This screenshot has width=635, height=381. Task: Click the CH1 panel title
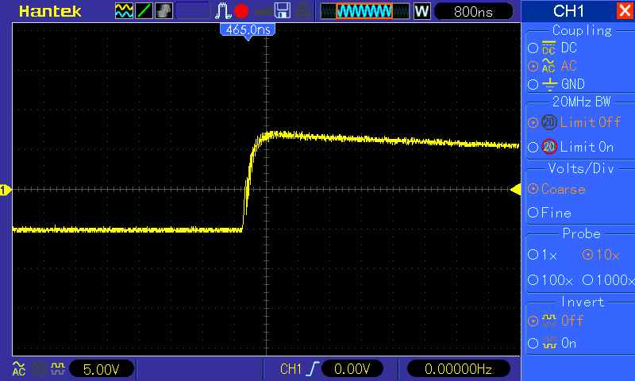pos(568,11)
